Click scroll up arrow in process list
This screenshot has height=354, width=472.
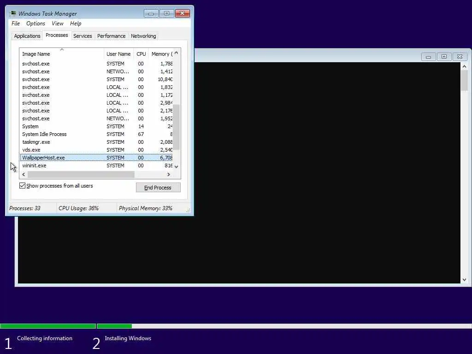177,53
